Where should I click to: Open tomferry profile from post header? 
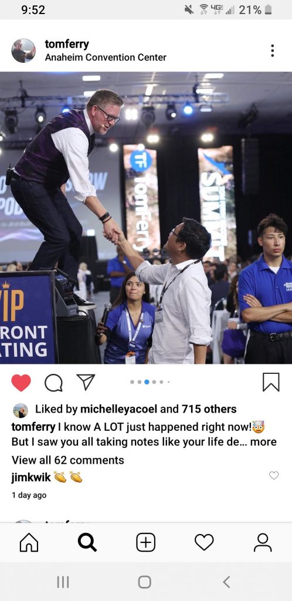point(67,44)
